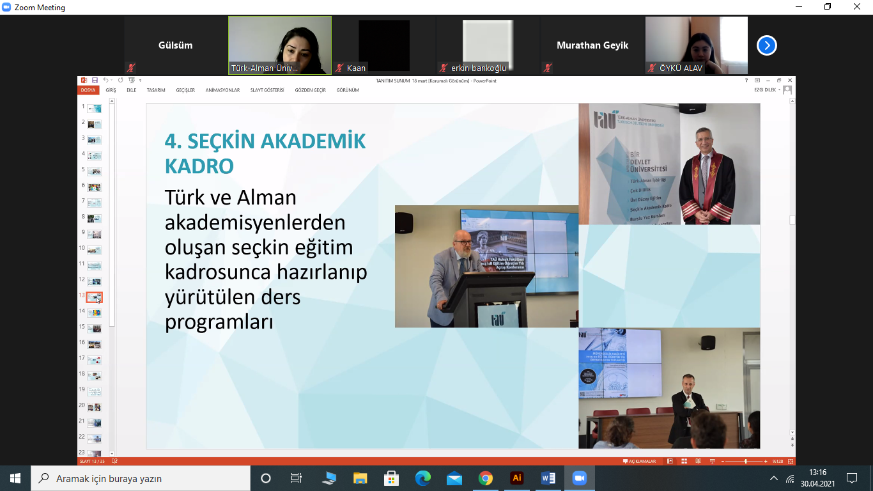
Task: Click erkin bankoğlu's participant tile
Action: (x=488, y=45)
